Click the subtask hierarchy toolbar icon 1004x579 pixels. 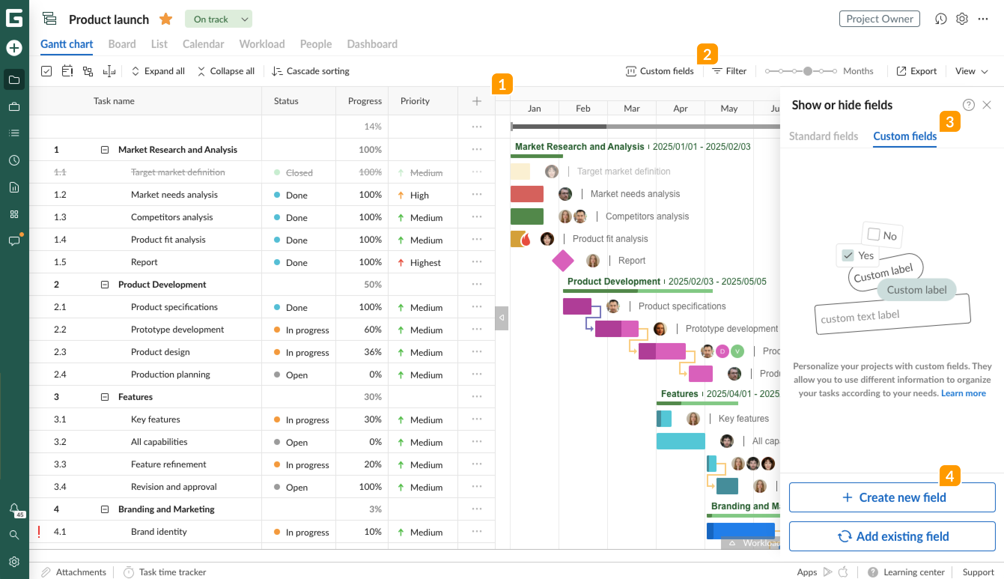point(88,71)
